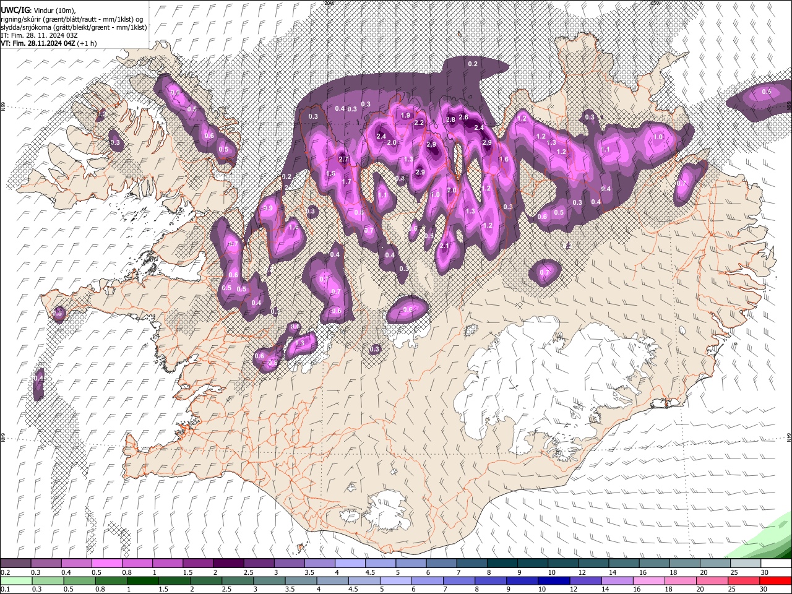
Task: Pick the dark teal 9 swatch, upper legend row
Action: [x=532, y=564]
